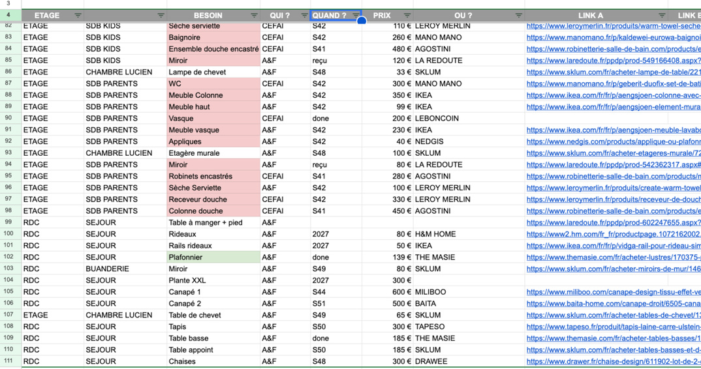Open ManoMano geberit-duofix link
The height and width of the screenshot is (369, 701).
point(614,84)
